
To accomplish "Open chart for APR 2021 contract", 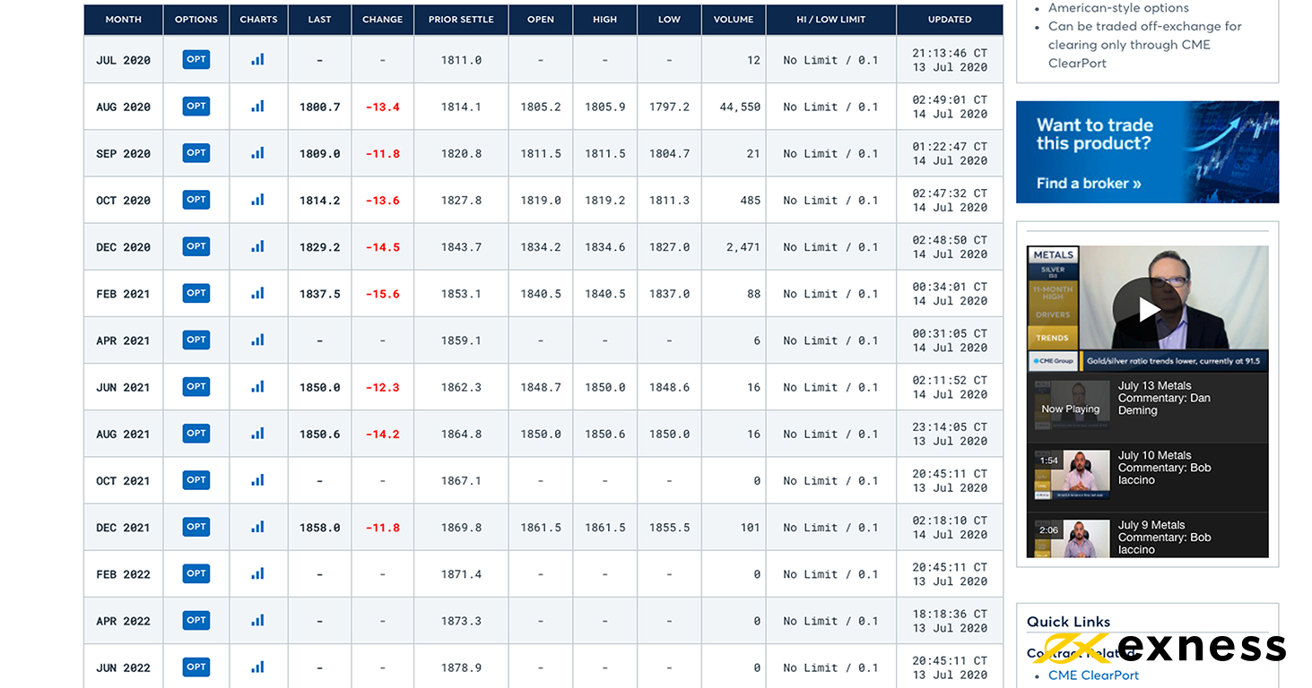I will point(258,340).
